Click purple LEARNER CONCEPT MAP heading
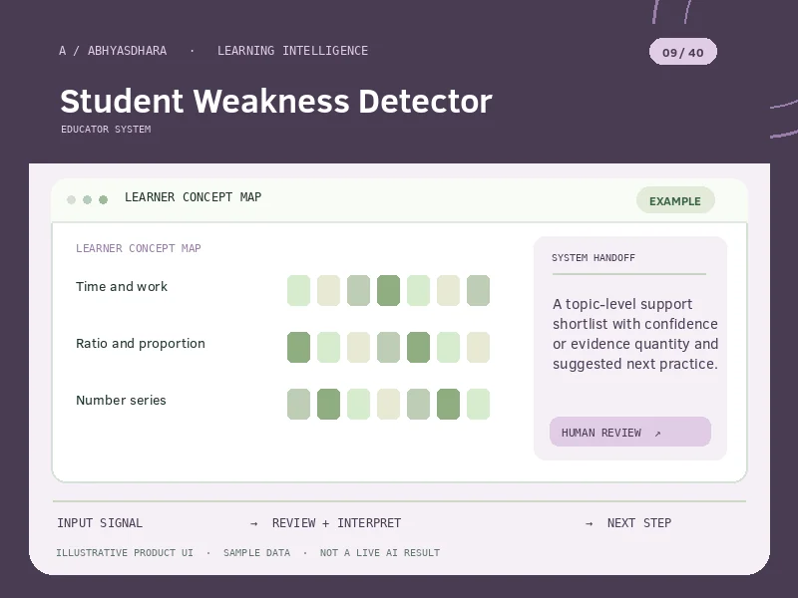 139,248
